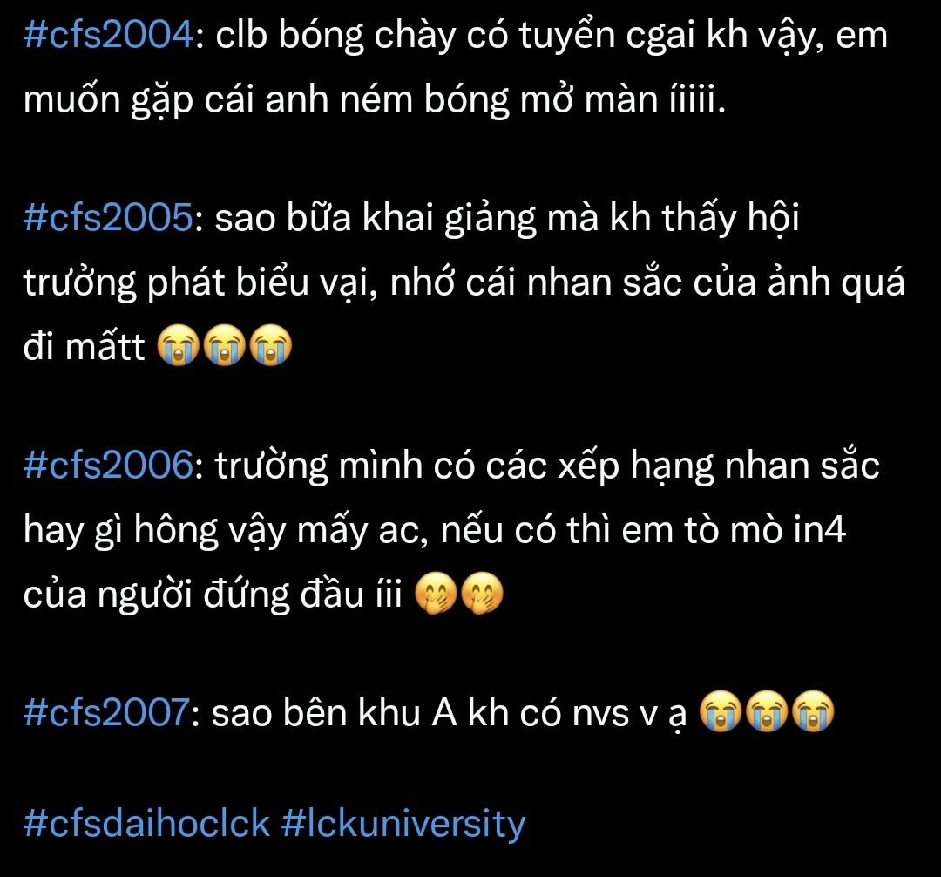Image resolution: width=941 pixels, height=877 pixels.
Task: Click the text 'clb bóng chày'
Action: (335, 36)
